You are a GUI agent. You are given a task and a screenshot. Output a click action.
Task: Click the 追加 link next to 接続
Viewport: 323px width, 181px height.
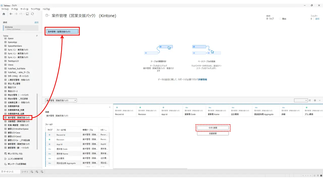point(36,22)
